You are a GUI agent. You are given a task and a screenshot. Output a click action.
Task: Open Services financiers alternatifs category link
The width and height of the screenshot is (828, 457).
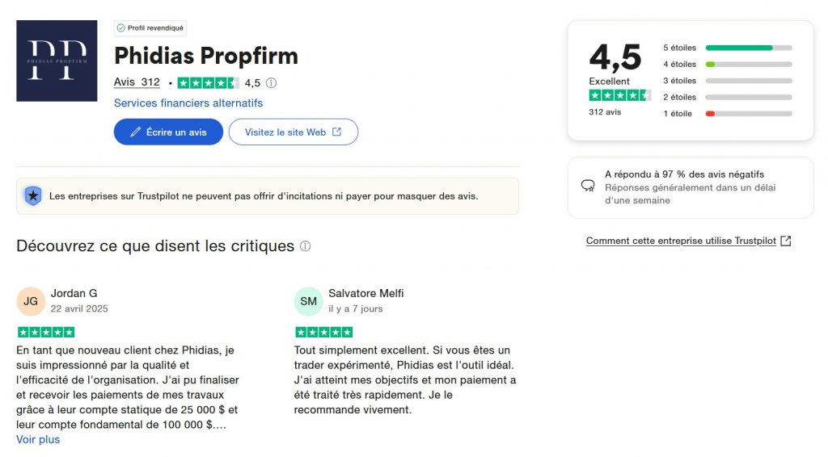[188, 103]
